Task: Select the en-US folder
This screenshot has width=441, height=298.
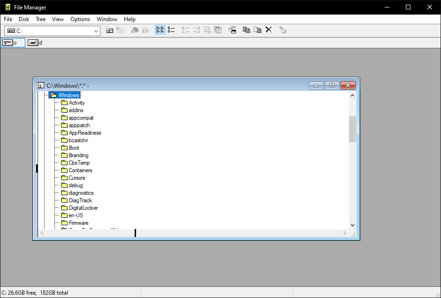Action: pyautogui.click(x=72, y=215)
